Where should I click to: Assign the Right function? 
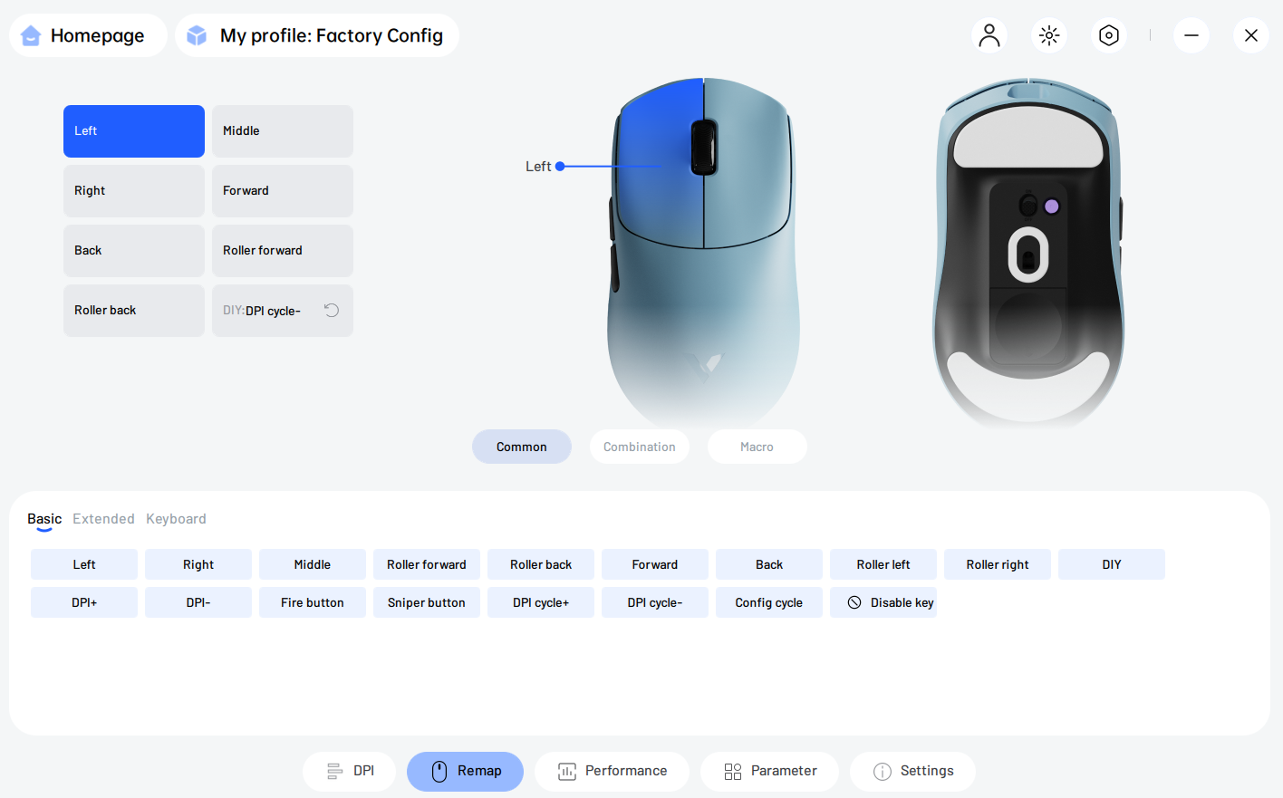[x=198, y=564]
